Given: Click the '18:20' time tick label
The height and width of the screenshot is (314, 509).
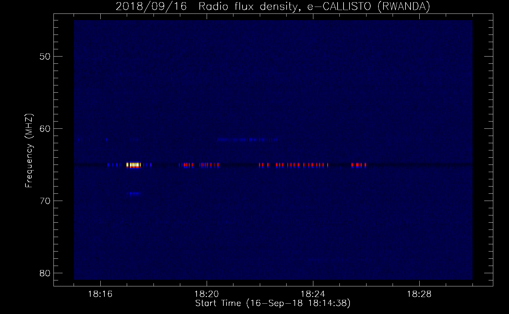Looking at the screenshot, I should (206, 294).
